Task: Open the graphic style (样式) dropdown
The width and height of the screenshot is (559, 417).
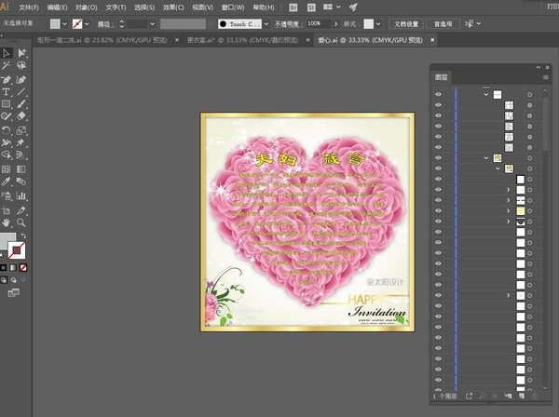Action: click(x=378, y=24)
